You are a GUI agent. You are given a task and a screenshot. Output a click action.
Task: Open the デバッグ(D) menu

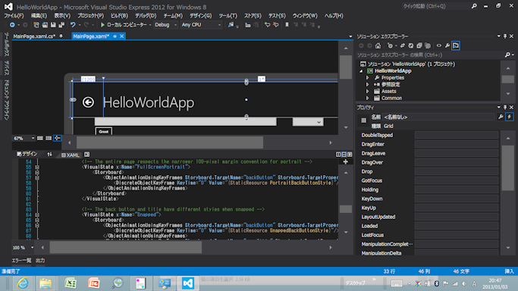(x=146, y=16)
